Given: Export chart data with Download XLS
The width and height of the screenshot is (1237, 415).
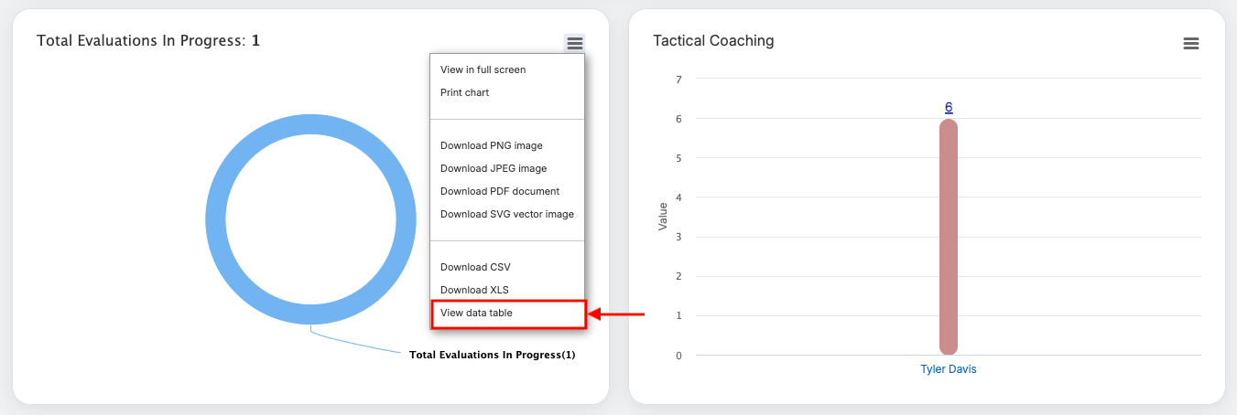Looking at the screenshot, I should (473, 290).
